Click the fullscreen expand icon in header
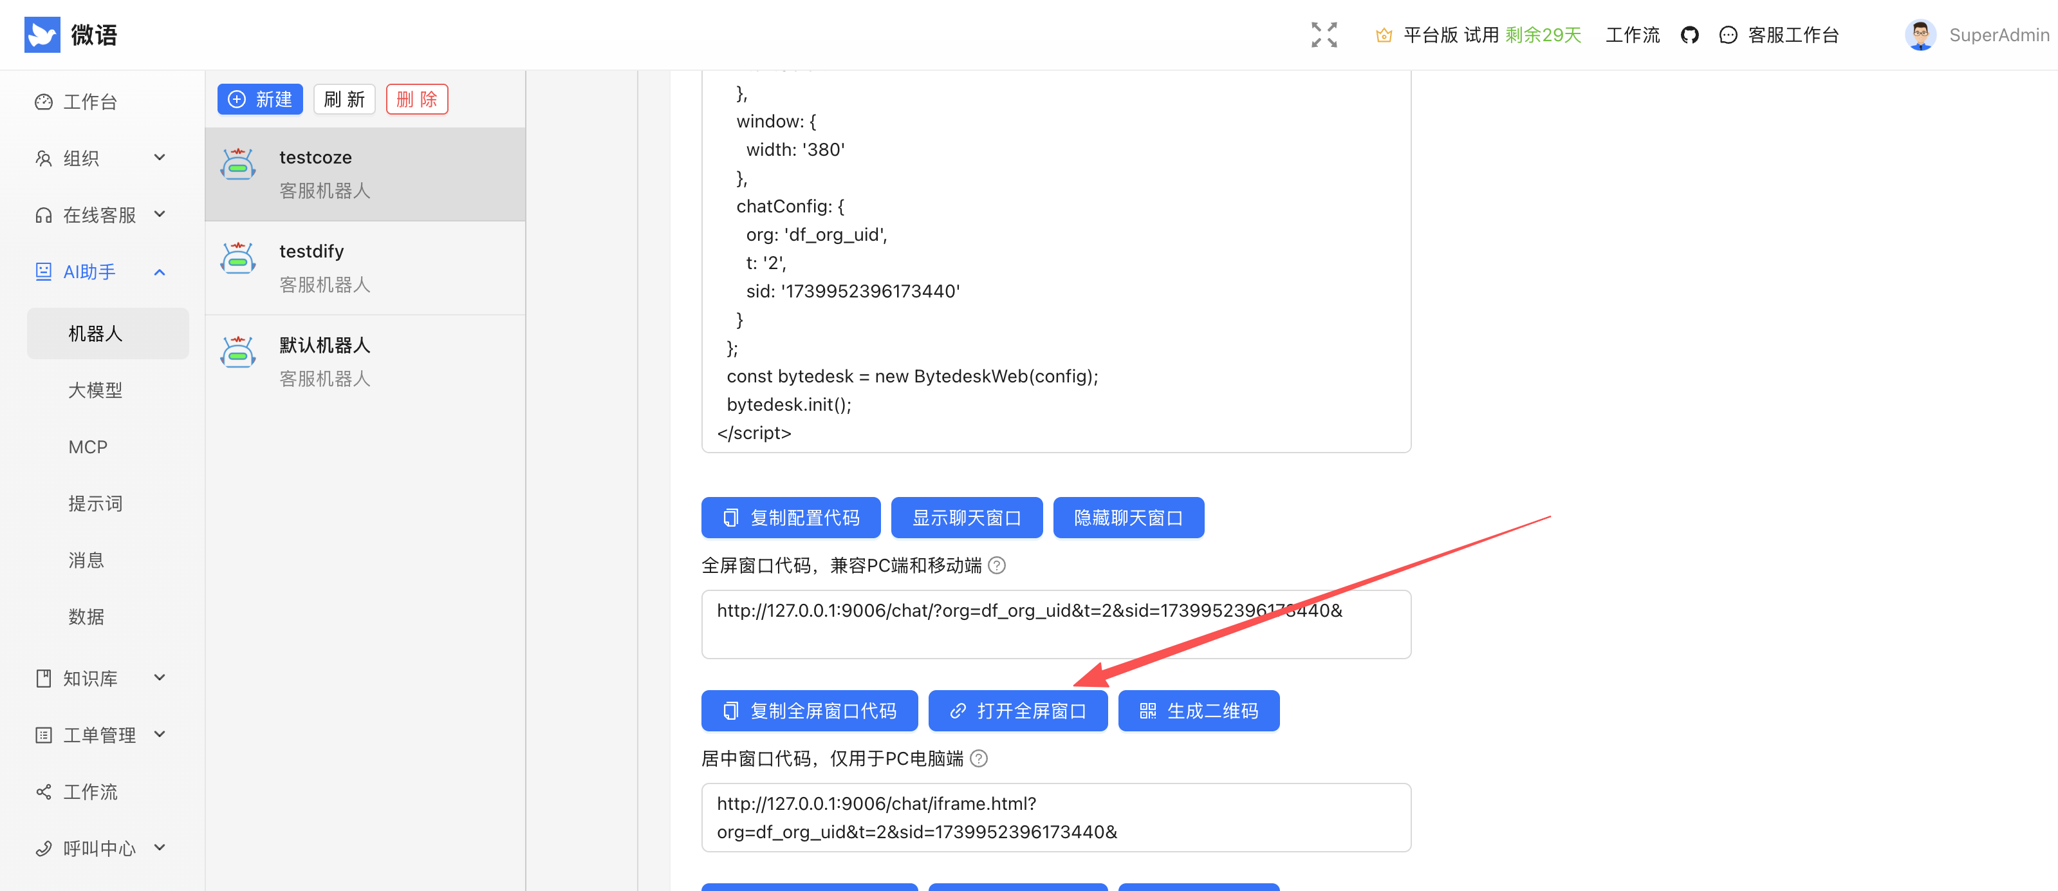The height and width of the screenshot is (891, 2058). coord(1323,35)
